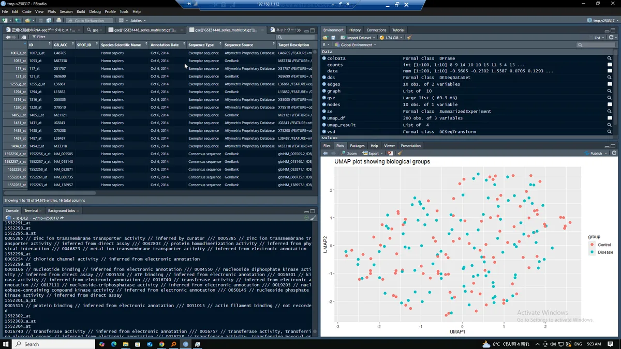Click the Zoom button above the plot
Screen dimensions: 621x349
click(349, 154)
